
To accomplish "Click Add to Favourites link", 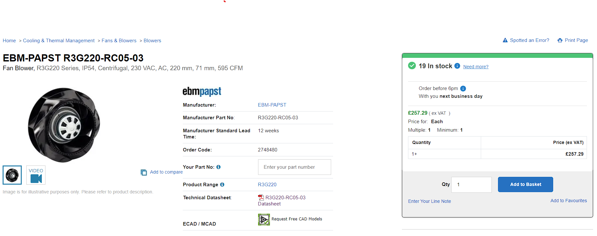I will click(568, 201).
